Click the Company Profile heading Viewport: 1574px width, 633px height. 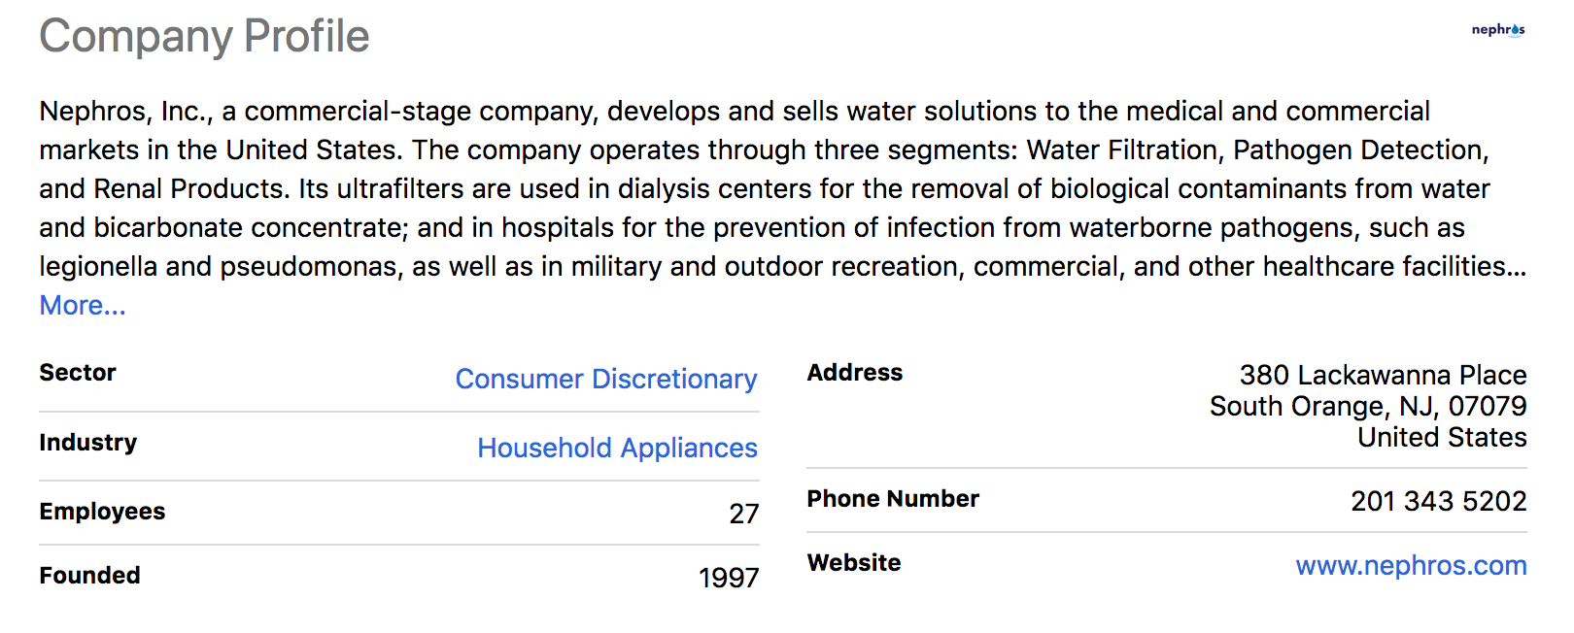pyautogui.click(x=204, y=37)
